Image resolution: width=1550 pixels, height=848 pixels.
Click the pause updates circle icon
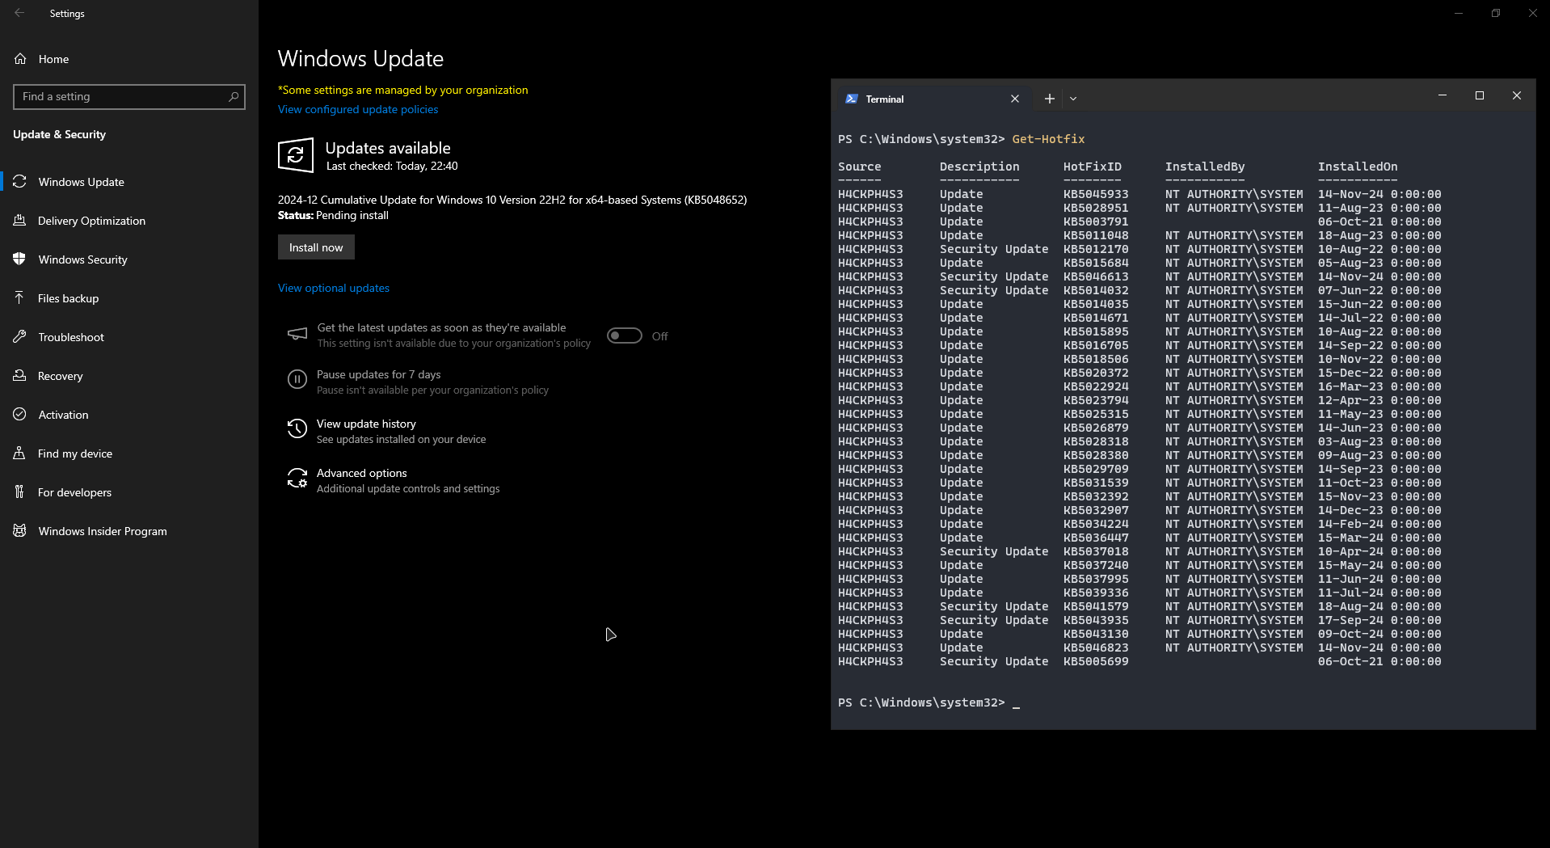[297, 379]
